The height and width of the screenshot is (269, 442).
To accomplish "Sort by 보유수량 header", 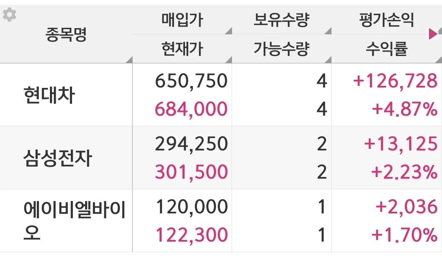I will [282, 20].
